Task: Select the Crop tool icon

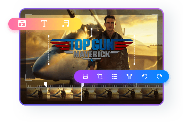Action: click(x=100, y=76)
